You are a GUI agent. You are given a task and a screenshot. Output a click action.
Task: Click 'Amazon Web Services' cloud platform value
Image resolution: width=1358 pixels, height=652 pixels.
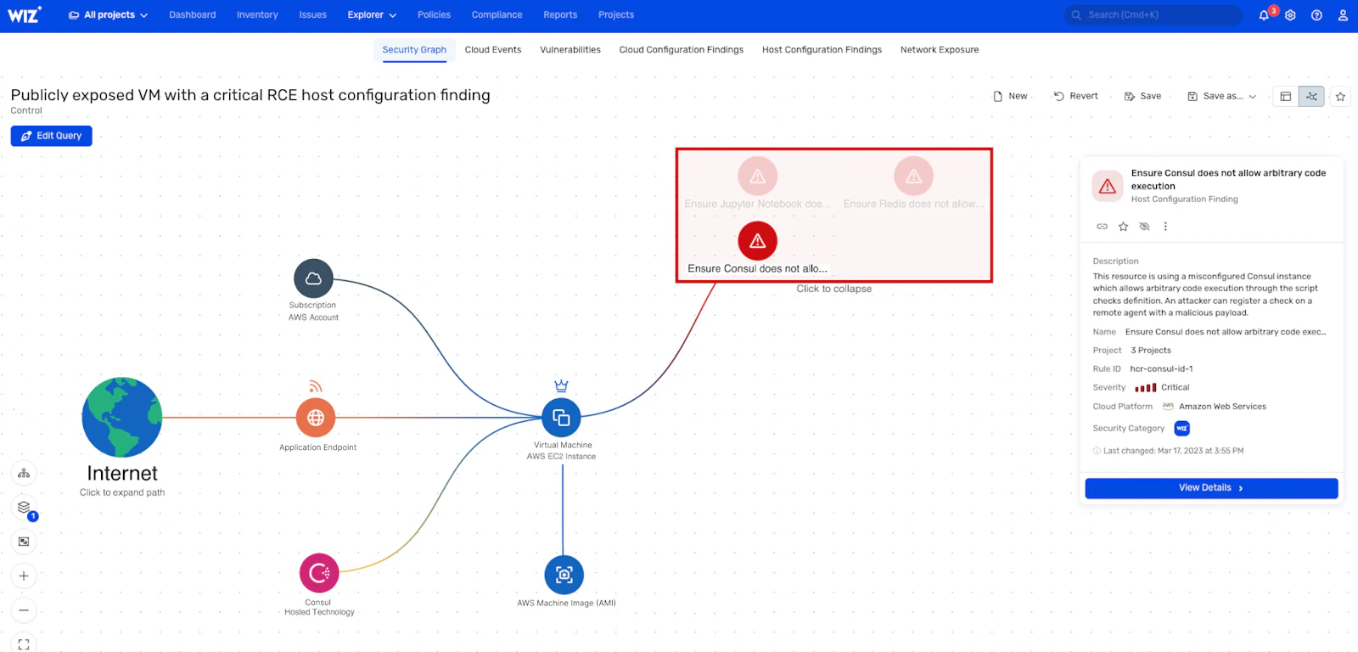tap(1222, 407)
